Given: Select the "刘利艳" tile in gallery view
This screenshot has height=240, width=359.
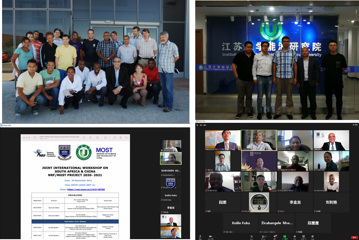Looking at the screenshot, I should point(331,202).
